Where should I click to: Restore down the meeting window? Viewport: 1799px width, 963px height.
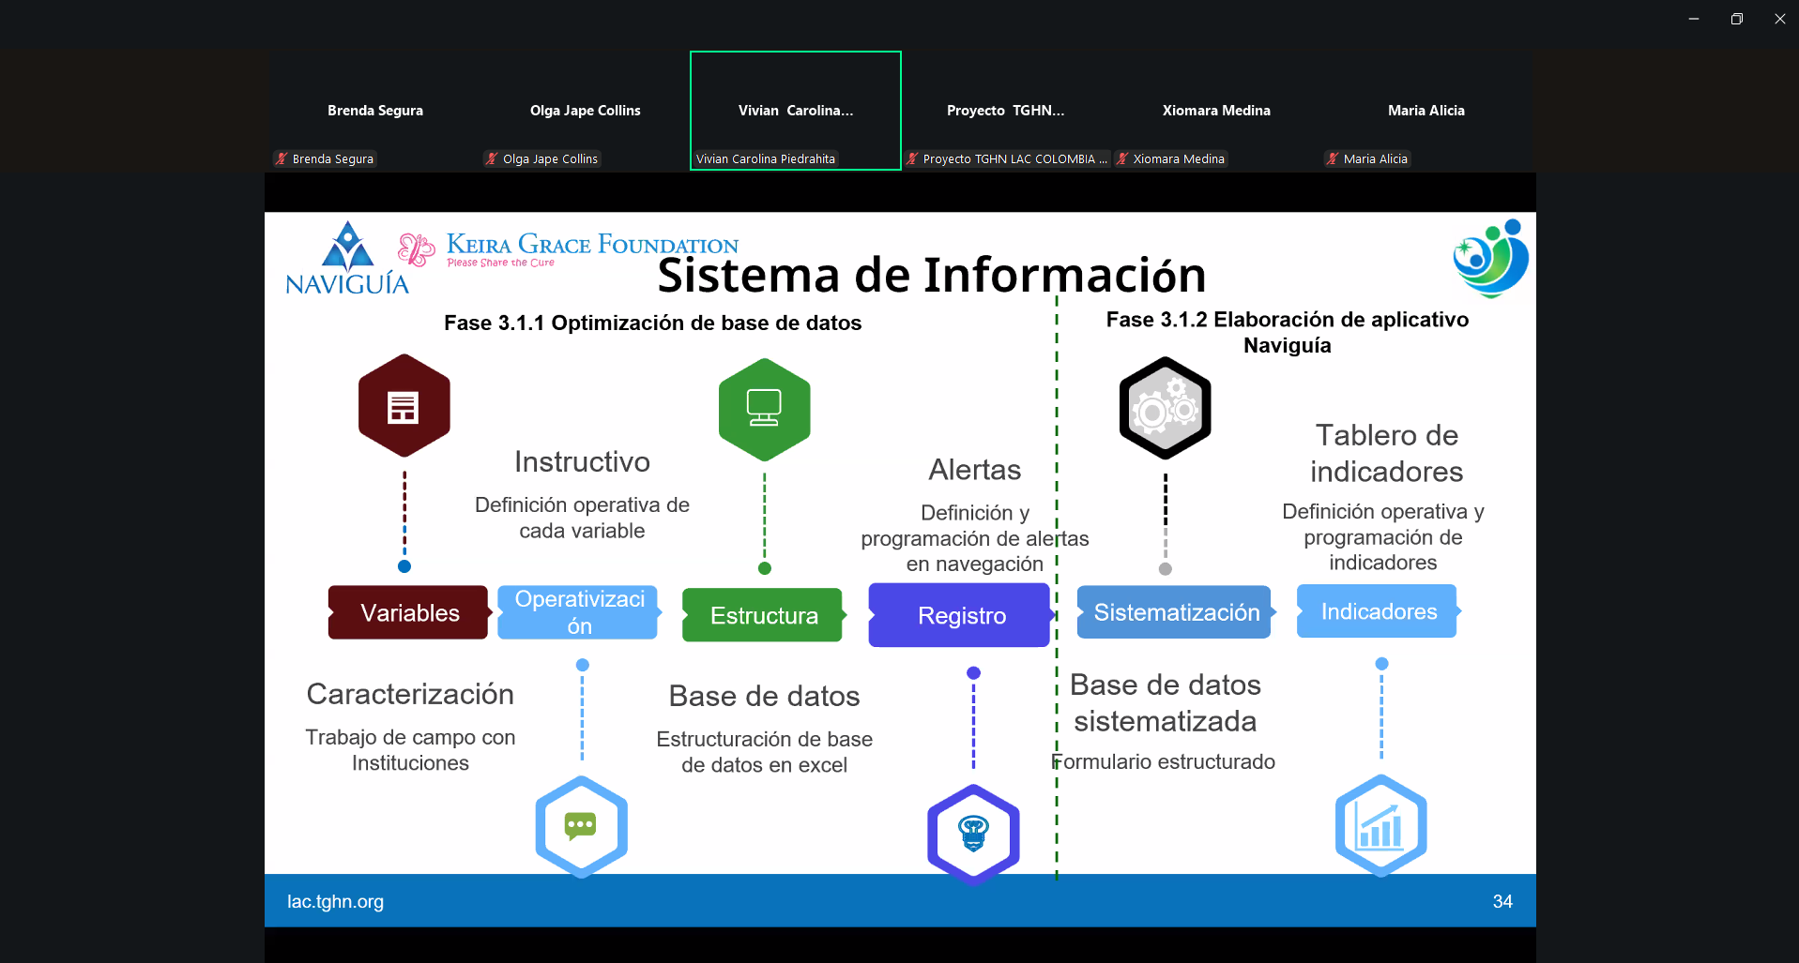click(1736, 19)
